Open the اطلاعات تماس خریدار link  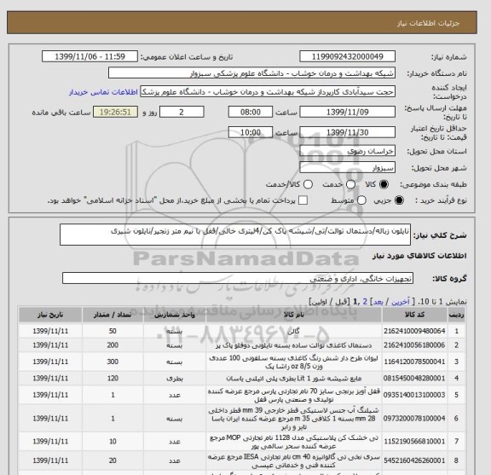tap(103, 92)
